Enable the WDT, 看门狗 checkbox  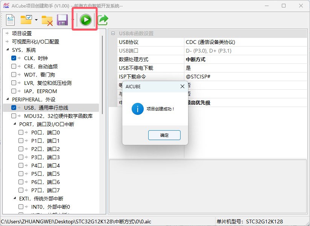pyautogui.click(x=14, y=75)
